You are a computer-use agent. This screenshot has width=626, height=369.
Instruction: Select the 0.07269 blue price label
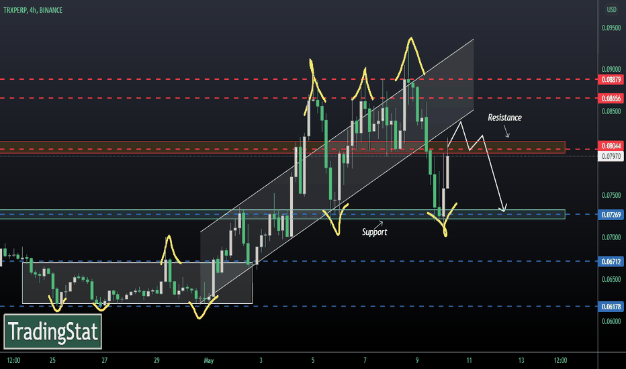click(611, 215)
